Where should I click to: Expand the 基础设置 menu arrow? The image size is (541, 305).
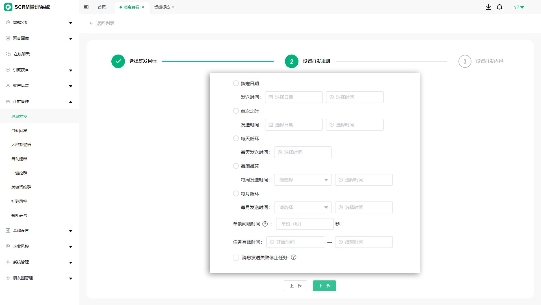pyautogui.click(x=71, y=231)
